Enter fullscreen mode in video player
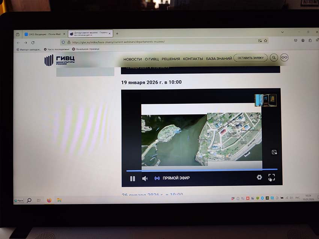 pos(271,178)
